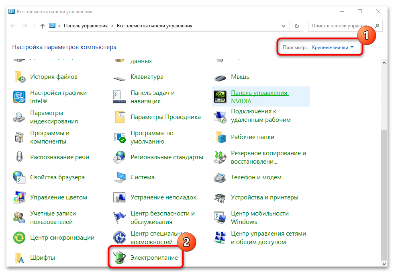Open the Крупные значки view dropdown
The height and width of the screenshot is (273, 394).
[x=333, y=47]
